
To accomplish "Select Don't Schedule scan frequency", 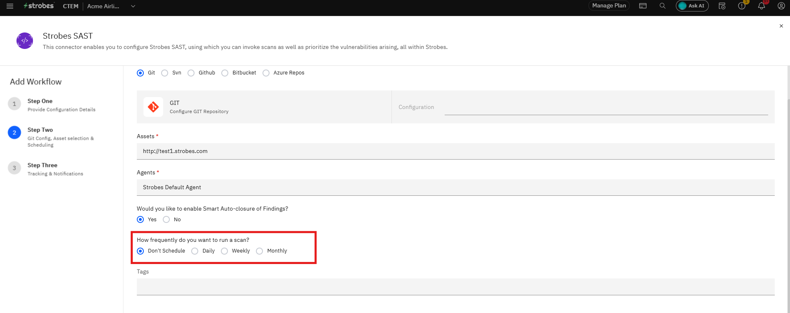I will [x=141, y=251].
